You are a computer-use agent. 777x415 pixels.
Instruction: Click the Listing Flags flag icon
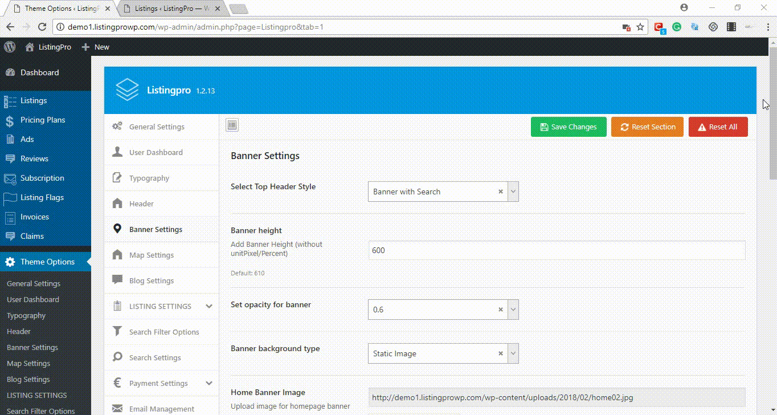10,198
